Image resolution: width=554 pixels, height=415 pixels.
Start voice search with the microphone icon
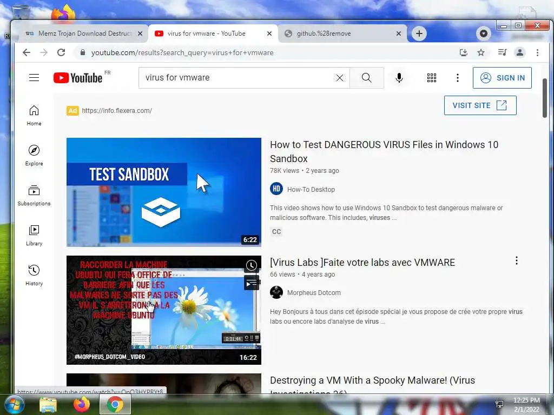click(399, 78)
